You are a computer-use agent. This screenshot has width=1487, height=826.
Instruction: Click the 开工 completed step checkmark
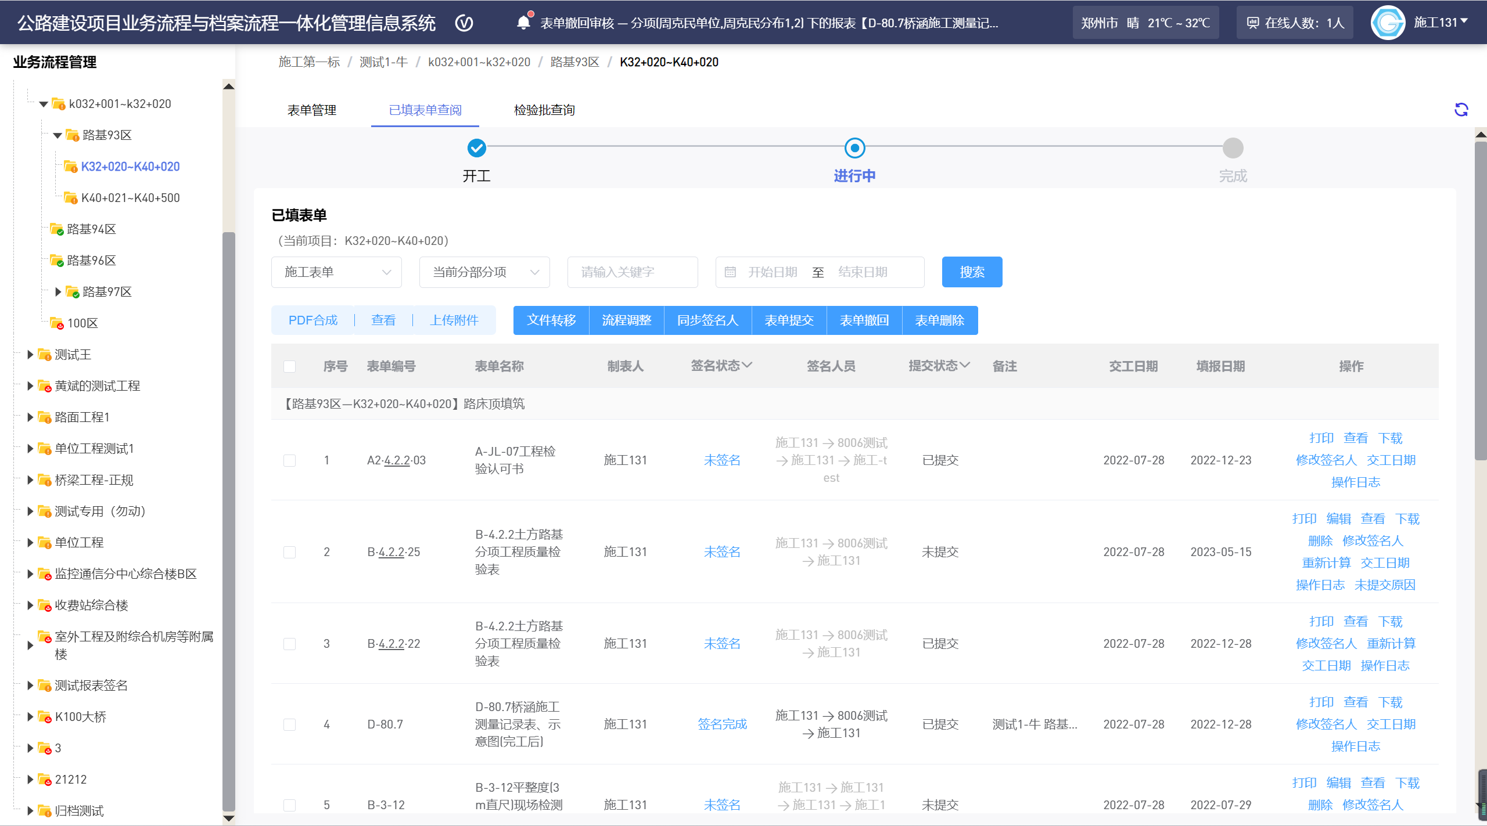(x=477, y=148)
